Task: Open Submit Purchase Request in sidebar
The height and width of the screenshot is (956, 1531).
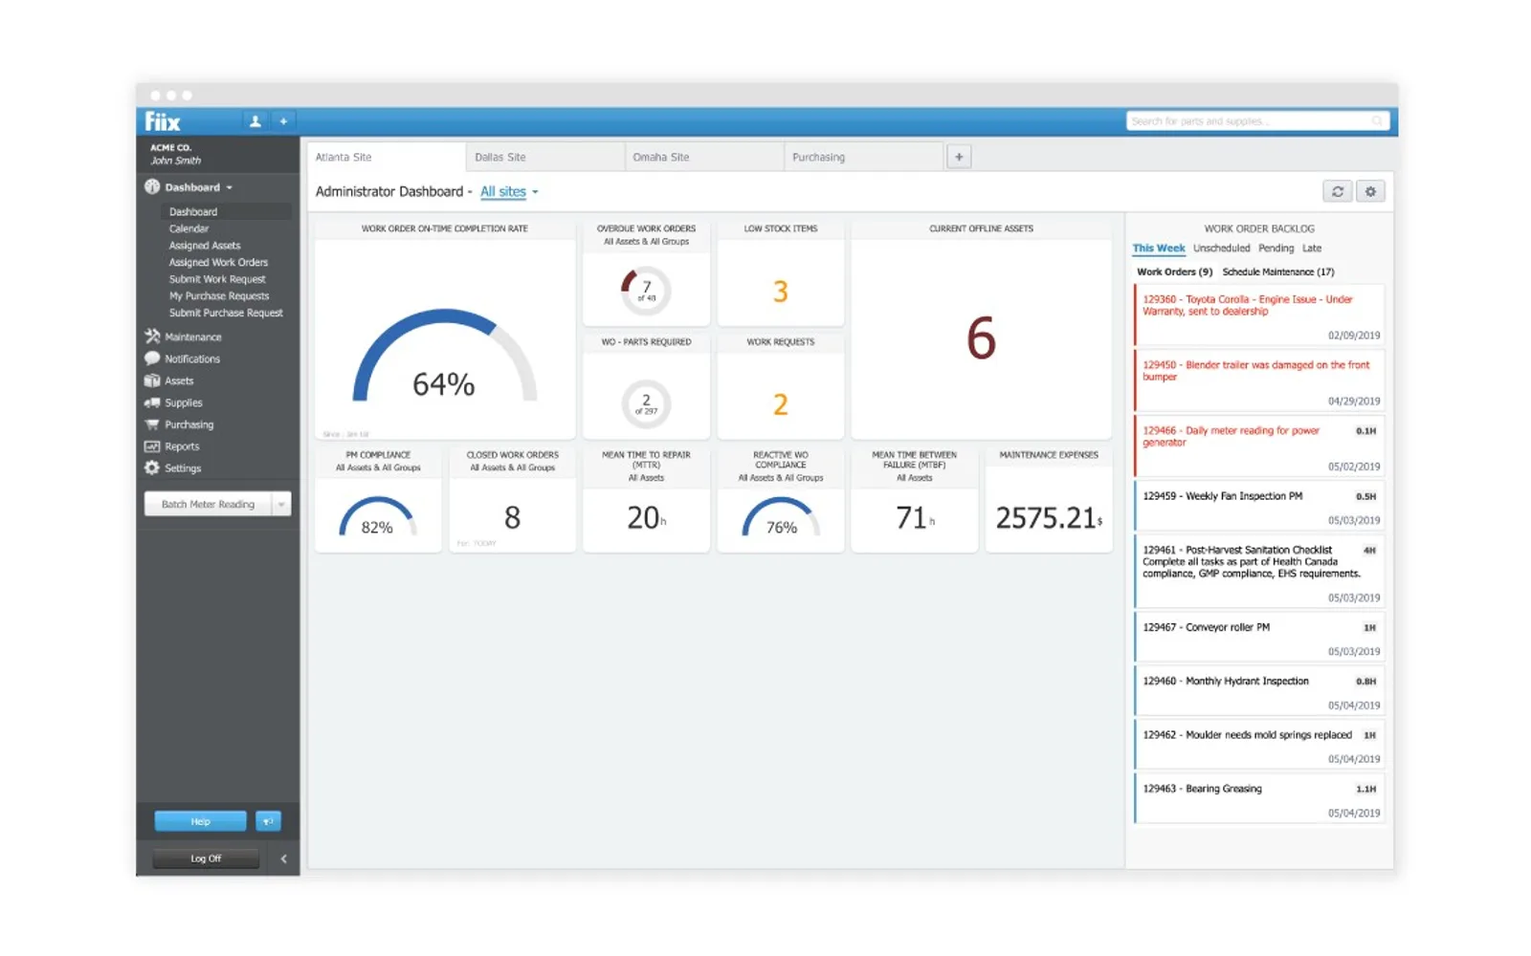Action: coord(226,313)
